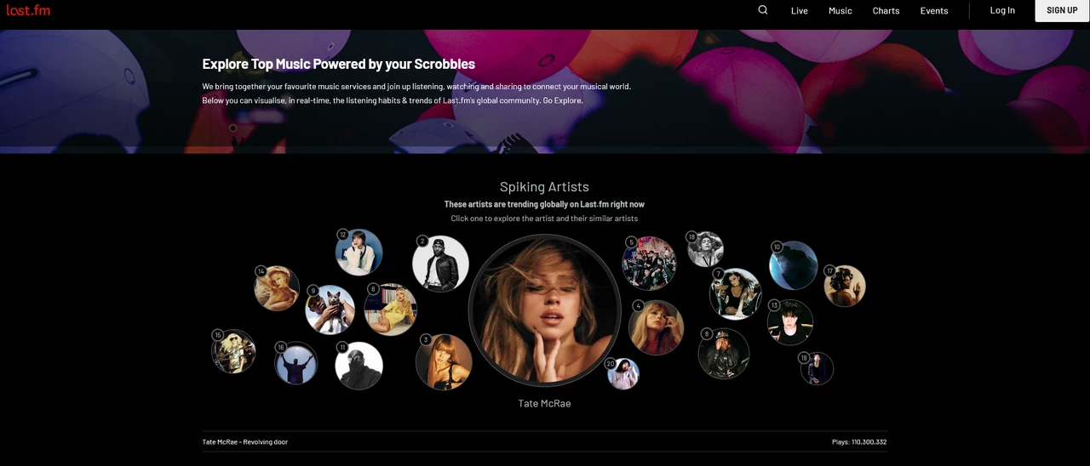1090x466 pixels.
Task: Select the large Tate McRae artist bubble
Action: point(545,310)
